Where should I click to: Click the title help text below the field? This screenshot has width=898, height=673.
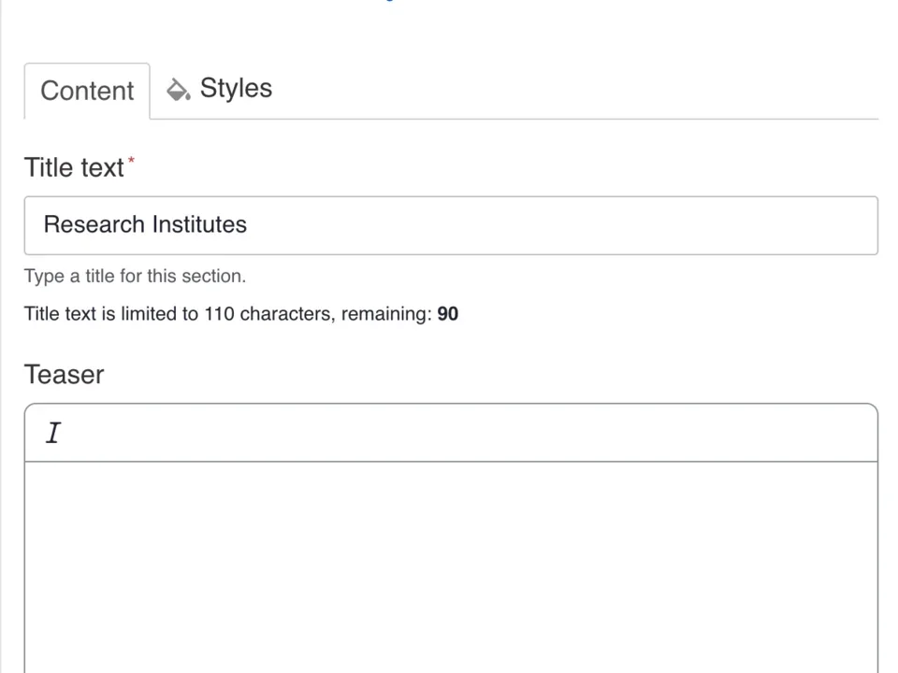(135, 276)
